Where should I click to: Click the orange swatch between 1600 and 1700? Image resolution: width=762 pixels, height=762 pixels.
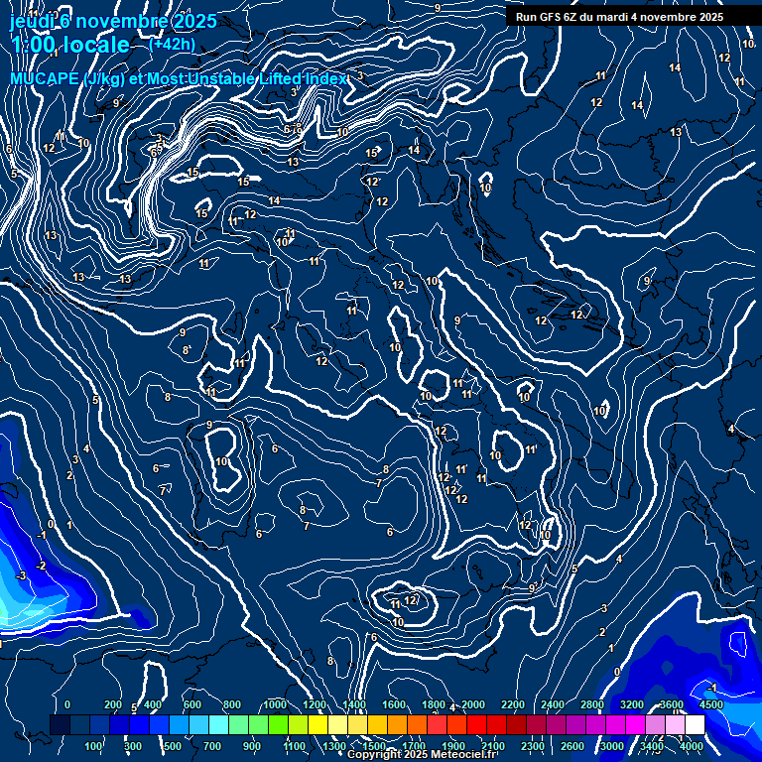398,724
